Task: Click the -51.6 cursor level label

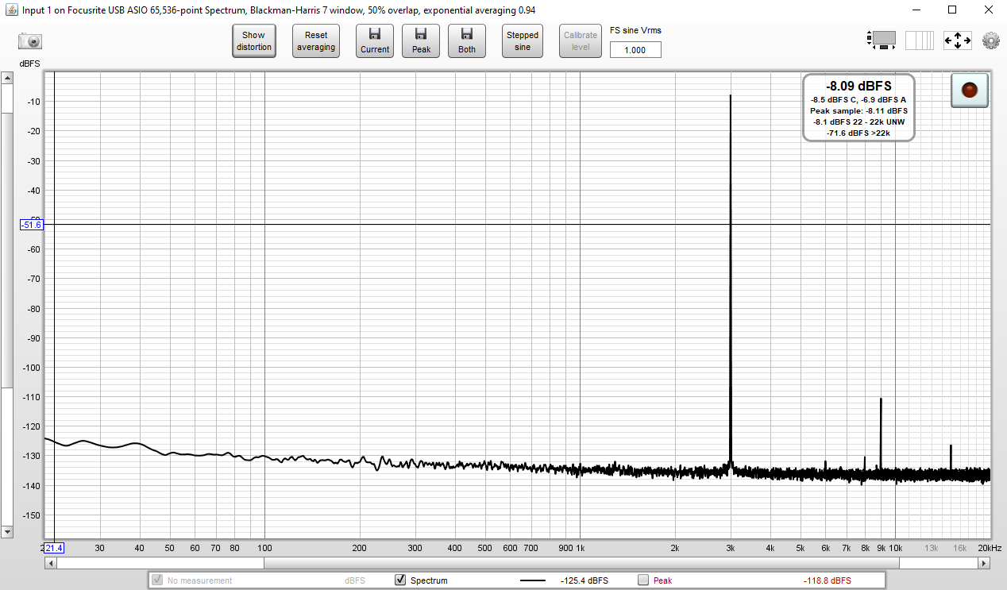Action: point(32,225)
